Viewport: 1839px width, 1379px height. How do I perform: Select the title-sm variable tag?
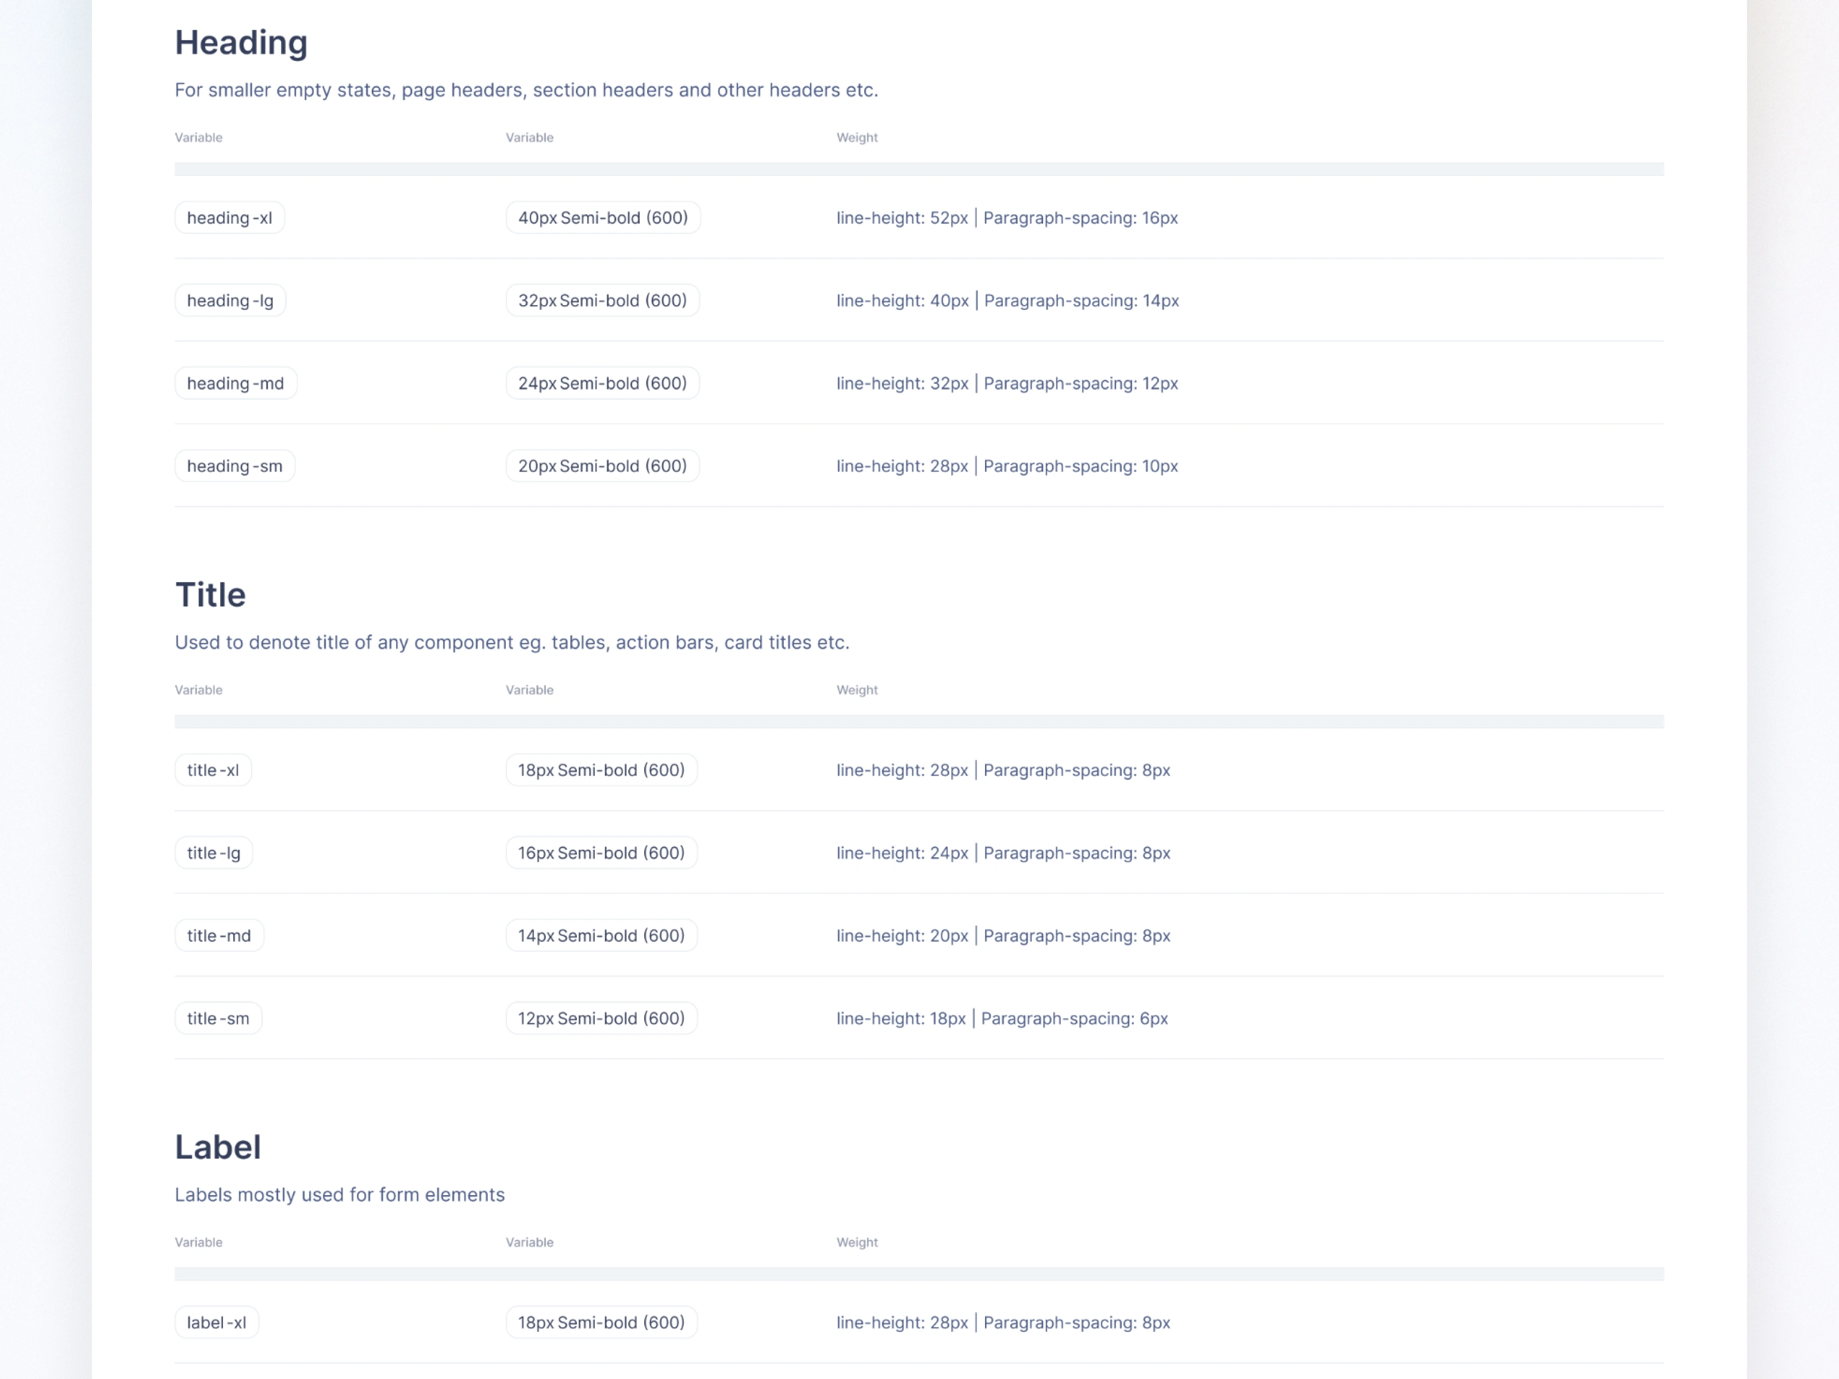click(218, 1018)
